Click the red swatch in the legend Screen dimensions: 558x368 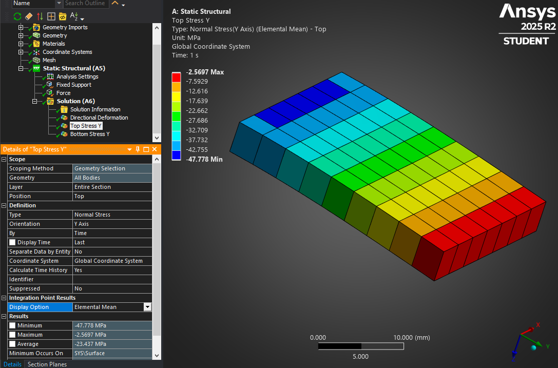click(176, 77)
